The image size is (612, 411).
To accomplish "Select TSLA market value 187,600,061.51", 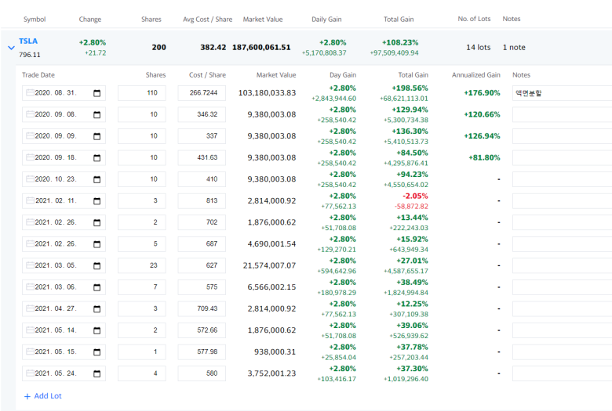I will 261,48.
